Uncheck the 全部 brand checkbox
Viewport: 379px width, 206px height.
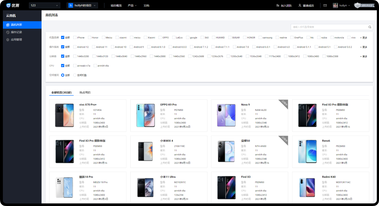coord(62,38)
